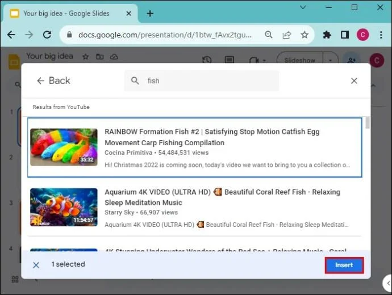Open the Chrome three-dot menu
Viewport: 392px width, 295px height.
[x=381, y=35]
